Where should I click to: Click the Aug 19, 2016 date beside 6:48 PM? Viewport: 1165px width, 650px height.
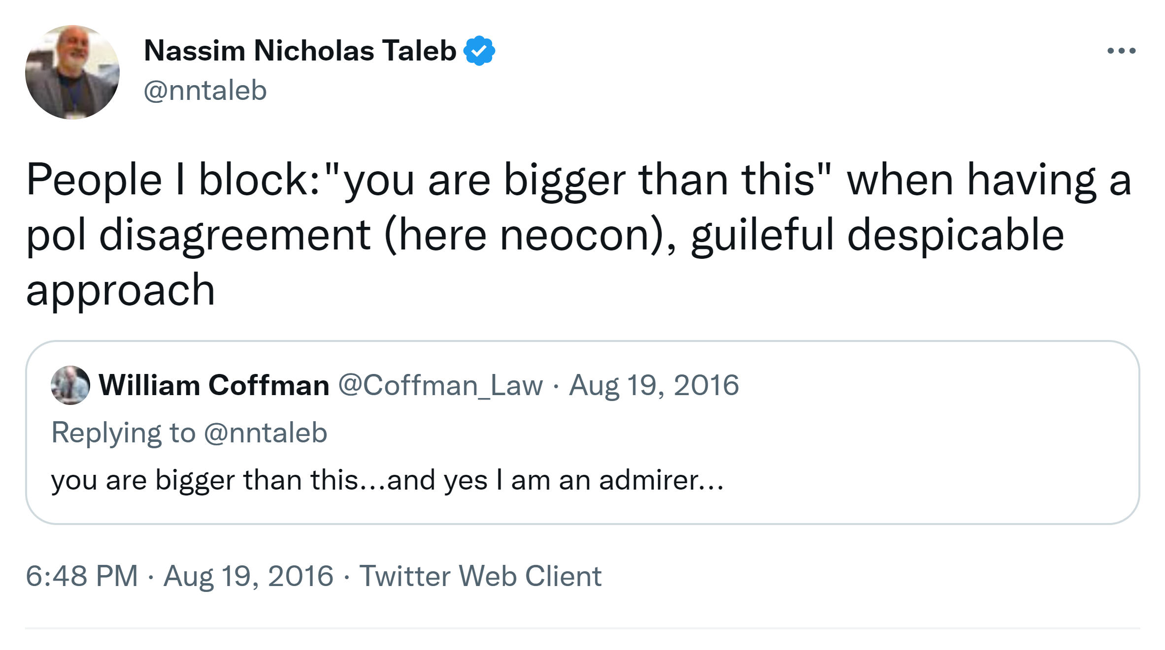(x=248, y=576)
